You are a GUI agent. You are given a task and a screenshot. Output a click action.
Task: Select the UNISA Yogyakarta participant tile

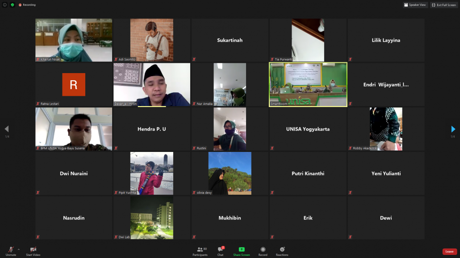pos(308,129)
